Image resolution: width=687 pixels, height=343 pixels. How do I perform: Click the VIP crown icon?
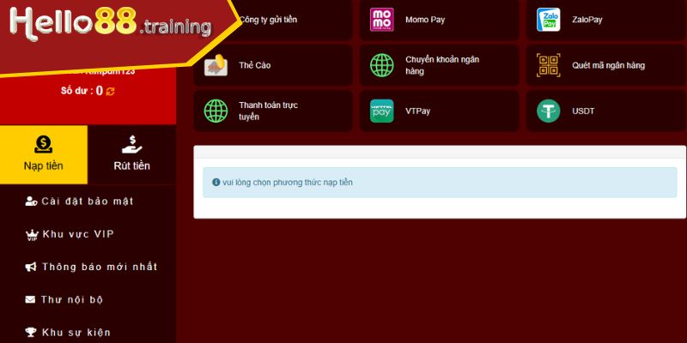(x=32, y=235)
